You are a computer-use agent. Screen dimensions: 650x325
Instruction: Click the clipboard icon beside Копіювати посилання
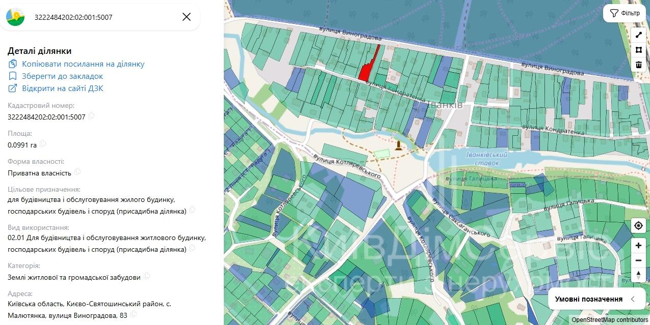13,64
